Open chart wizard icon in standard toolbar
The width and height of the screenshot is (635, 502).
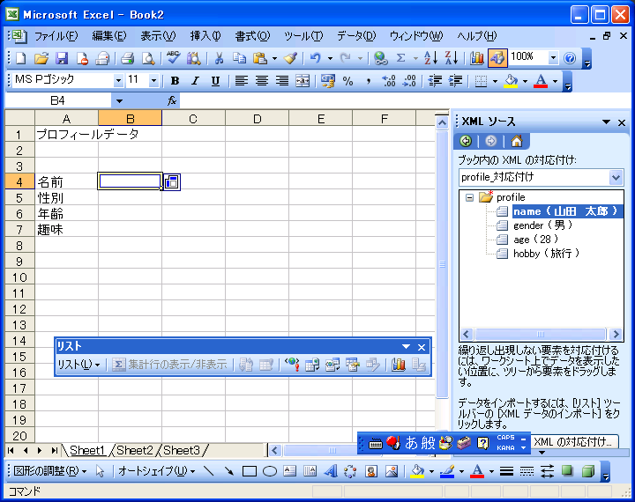[476, 59]
